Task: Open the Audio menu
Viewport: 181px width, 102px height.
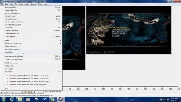Action: (26, 4)
